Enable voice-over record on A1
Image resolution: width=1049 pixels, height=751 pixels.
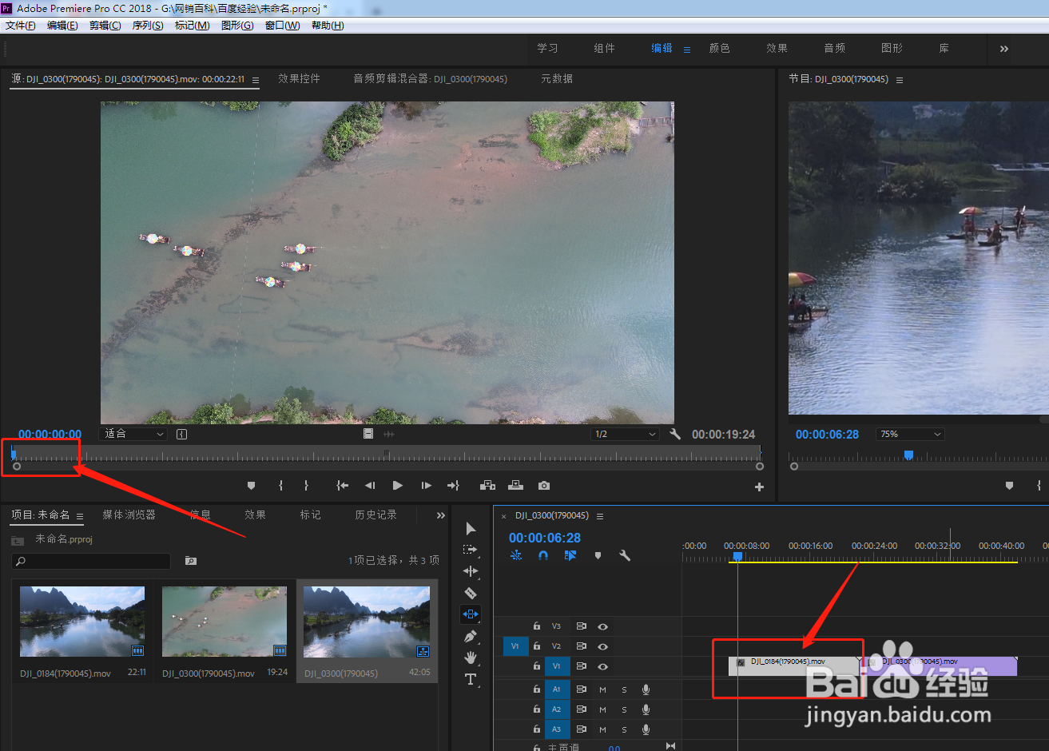(646, 689)
